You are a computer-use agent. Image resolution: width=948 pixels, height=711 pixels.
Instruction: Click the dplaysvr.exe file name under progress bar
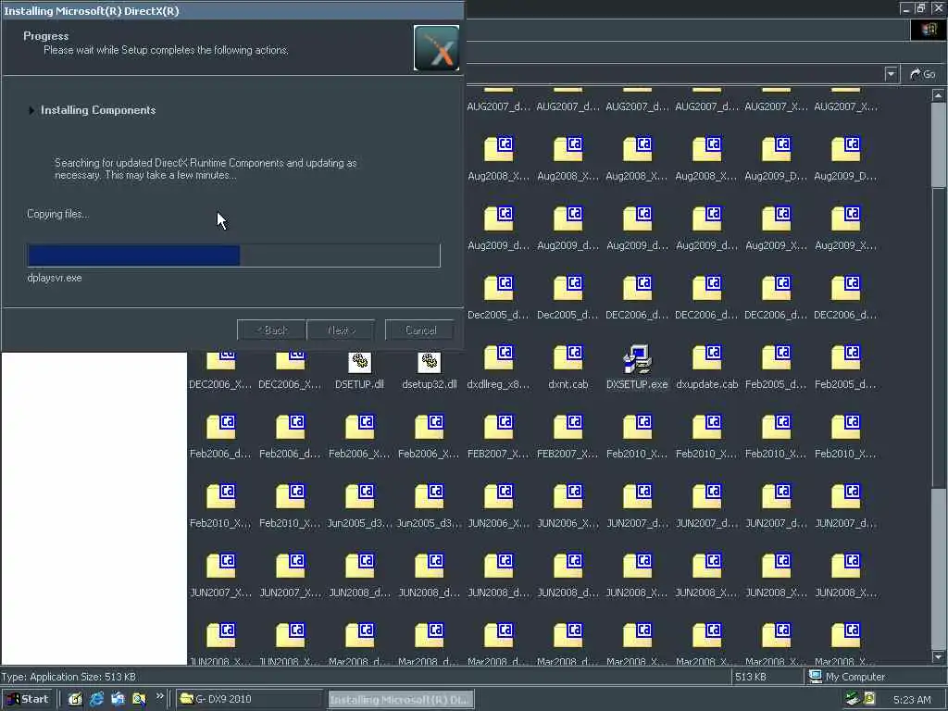55,278
